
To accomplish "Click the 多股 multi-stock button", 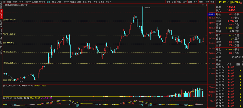I will click(179, 2).
